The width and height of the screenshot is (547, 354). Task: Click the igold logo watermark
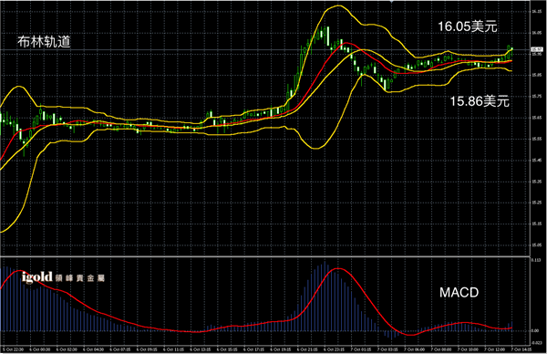tap(37, 277)
